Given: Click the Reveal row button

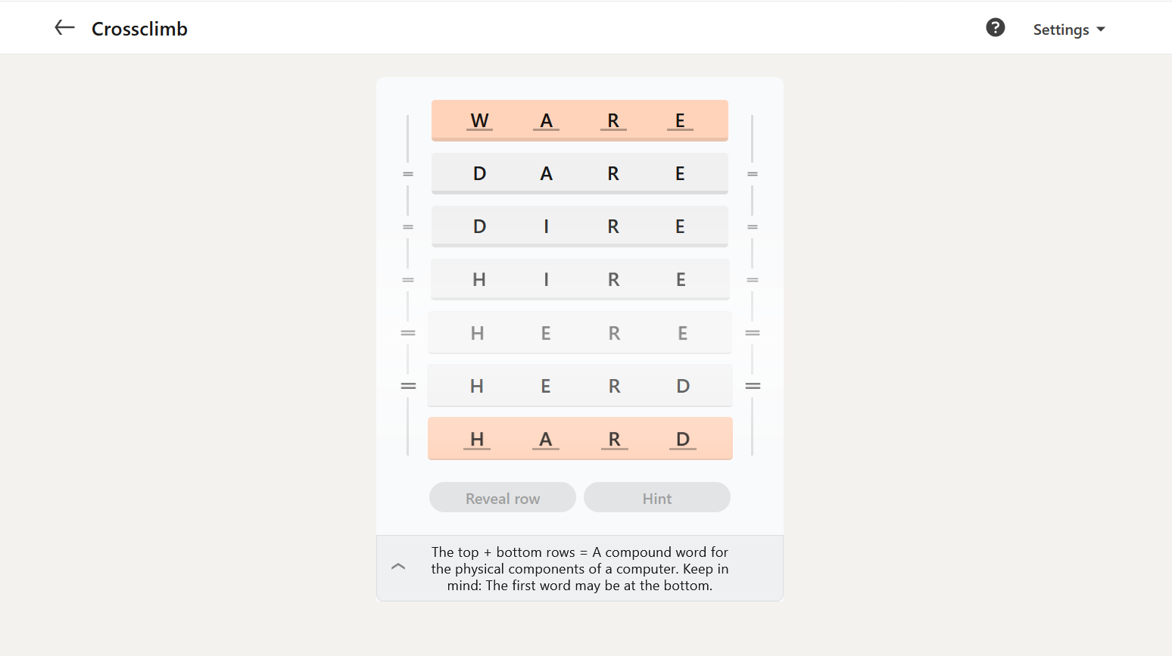Looking at the screenshot, I should [503, 498].
